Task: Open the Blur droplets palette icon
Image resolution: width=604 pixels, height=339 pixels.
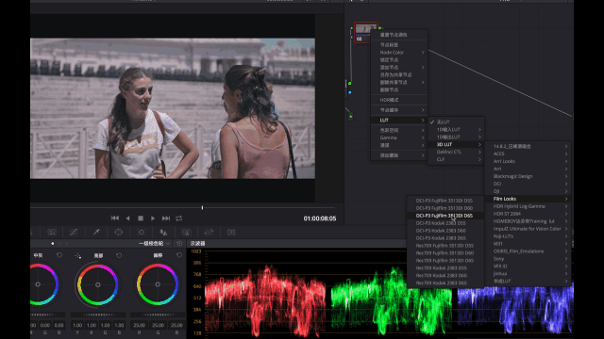Action: point(163,233)
